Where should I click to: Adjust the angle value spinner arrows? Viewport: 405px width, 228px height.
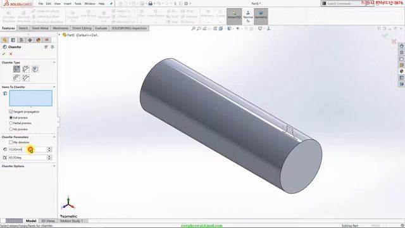click(49, 158)
